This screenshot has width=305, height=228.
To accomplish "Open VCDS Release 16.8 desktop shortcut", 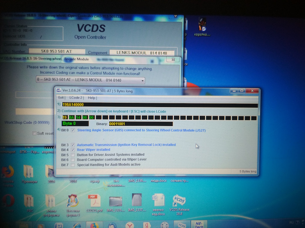I will (x=179, y=205).
